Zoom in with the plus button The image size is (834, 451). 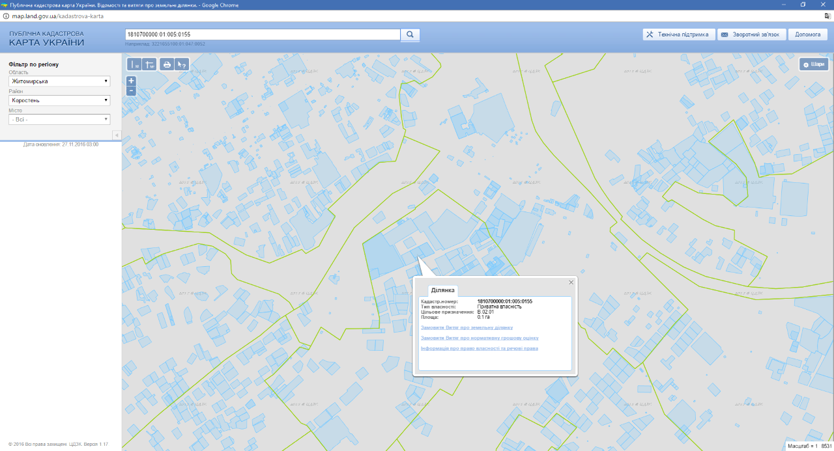(131, 81)
